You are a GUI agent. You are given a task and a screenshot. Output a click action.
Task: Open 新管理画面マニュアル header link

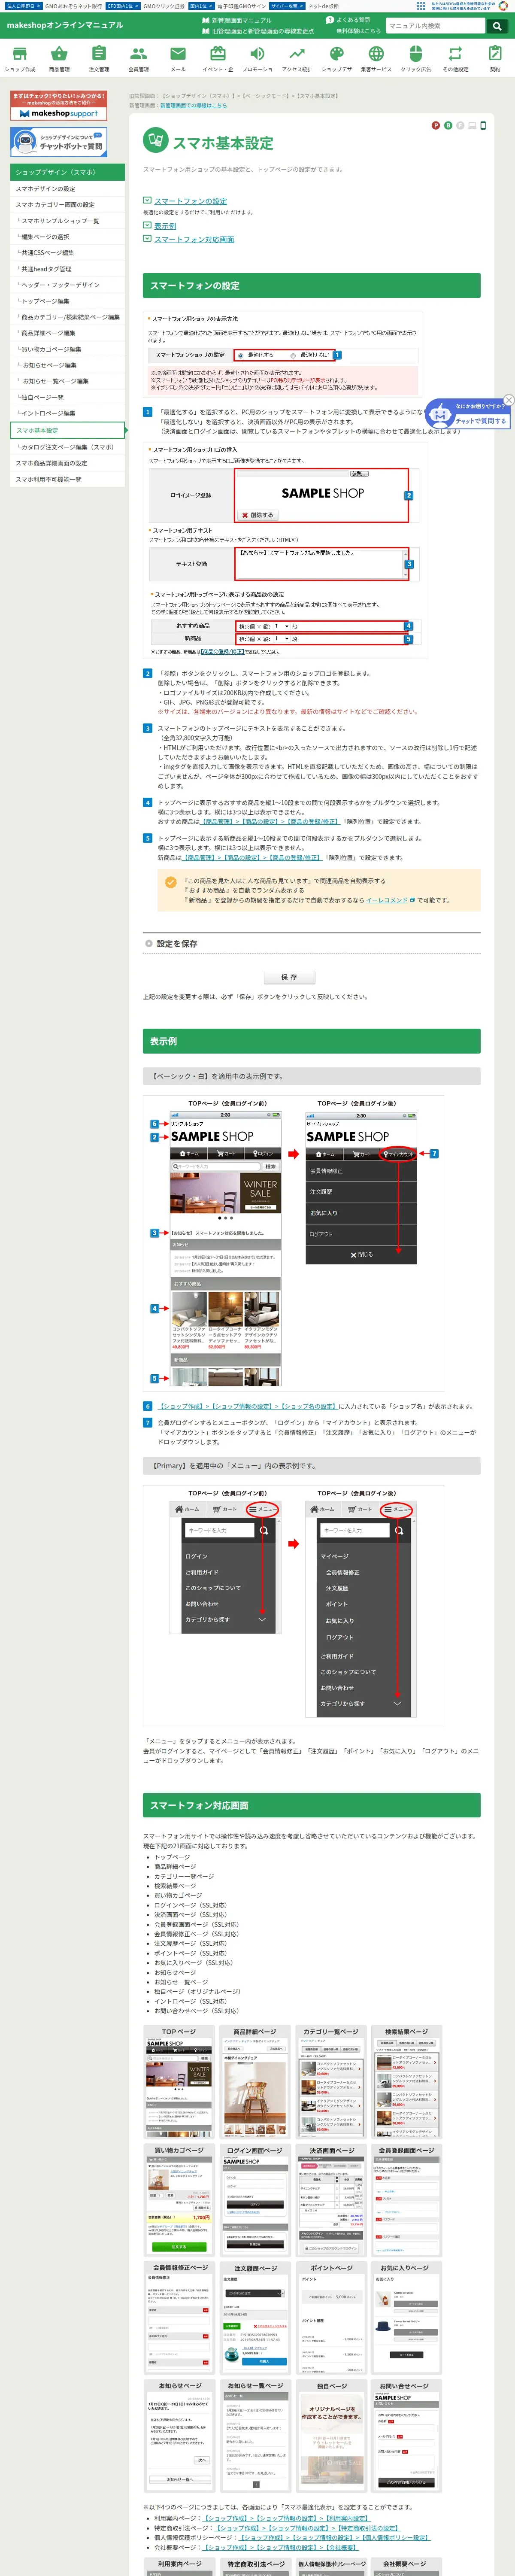(236, 20)
